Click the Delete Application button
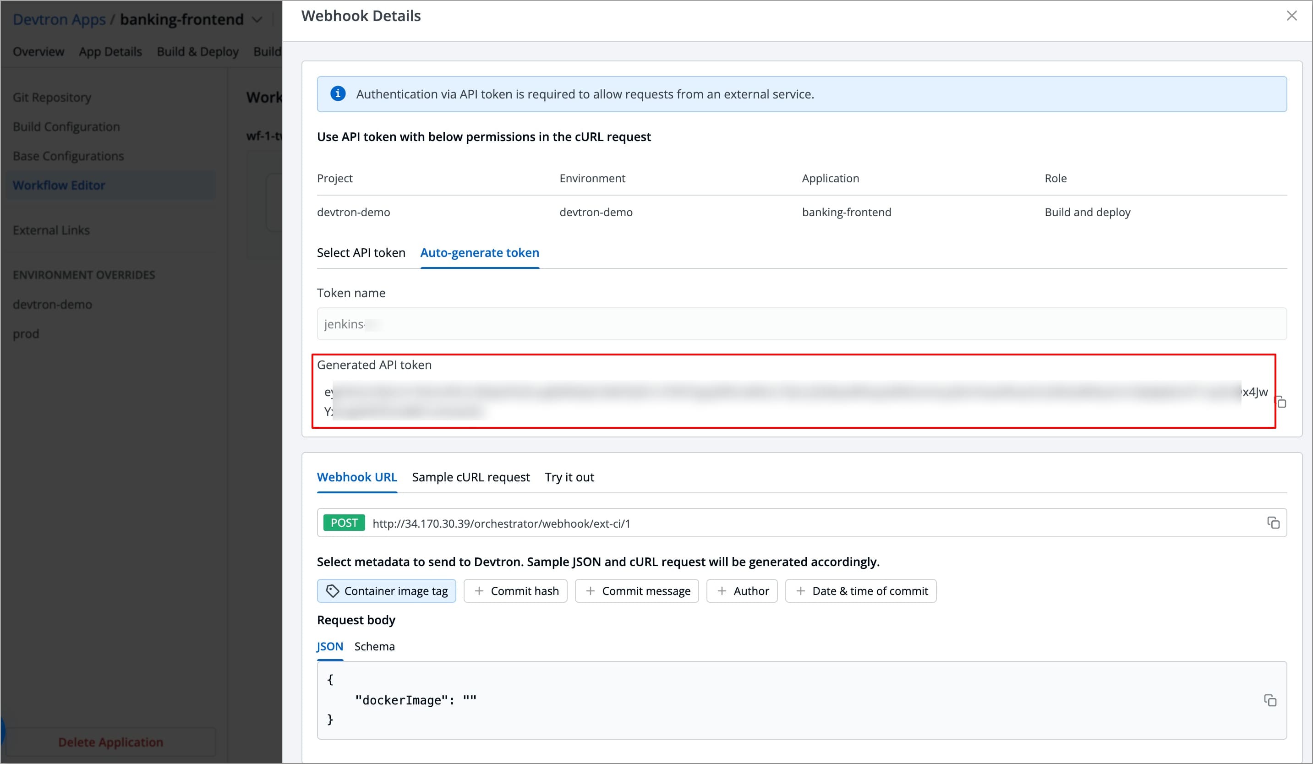The width and height of the screenshot is (1313, 764). (x=110, y=742)
